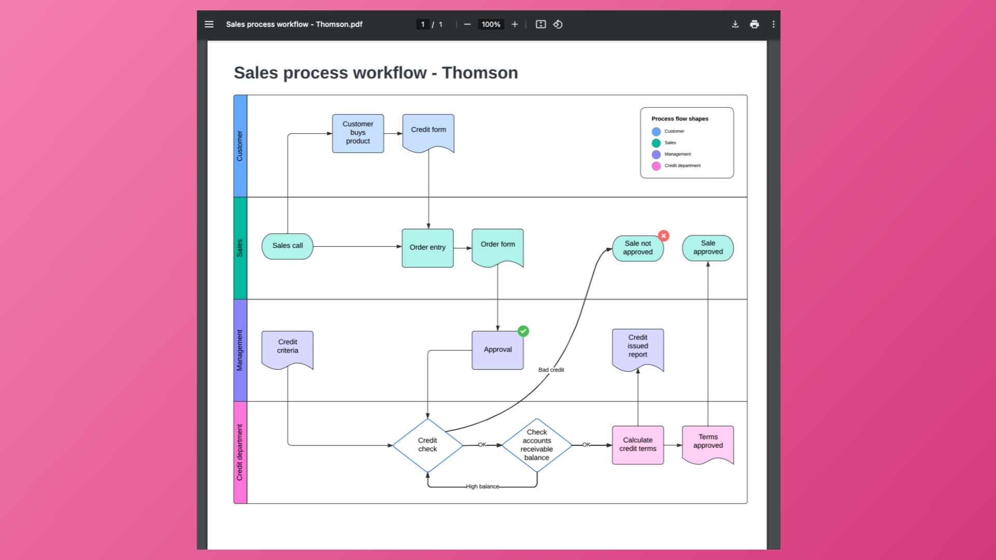Select the Credit criteria document shape
Viewport: 996px width, 560px height.
287,350
